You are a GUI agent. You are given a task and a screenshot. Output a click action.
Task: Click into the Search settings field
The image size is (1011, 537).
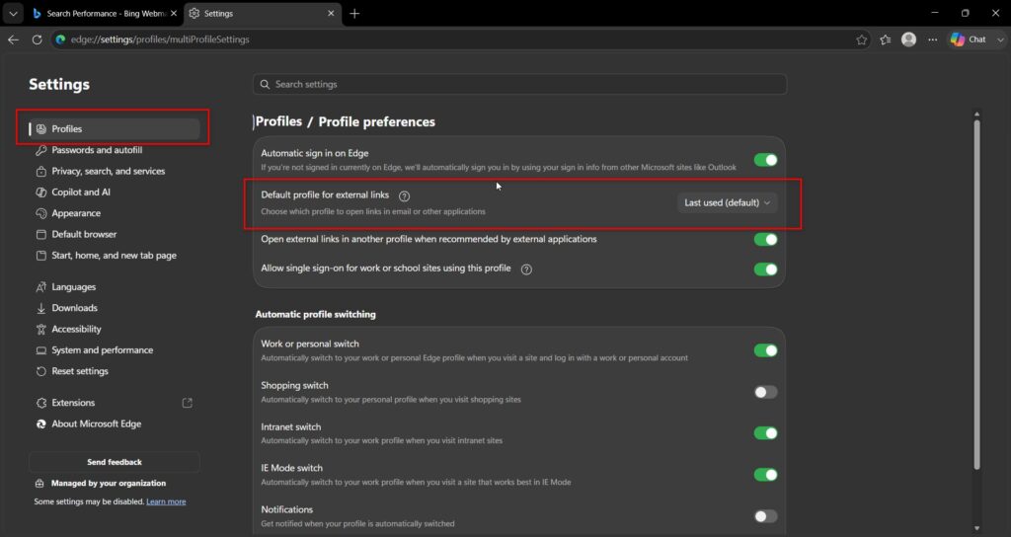519,85
